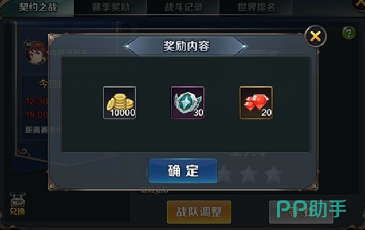Image resolution: width=365 pixels, height=230 pixels.
Task: Click the 12:30 schedule time entry
Action: 37,101
